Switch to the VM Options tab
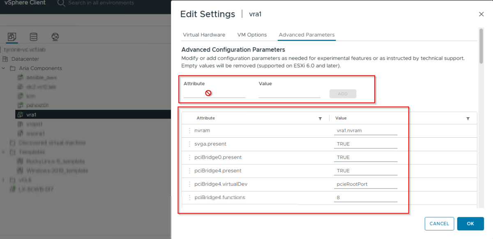 point(252,35)
